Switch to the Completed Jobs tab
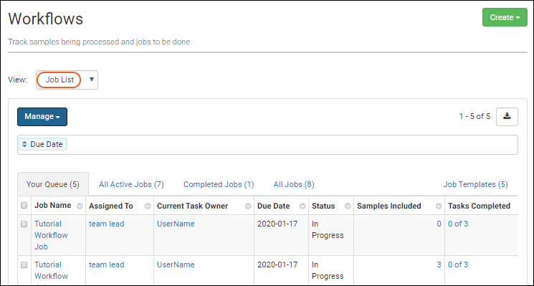 coord(219,184)
